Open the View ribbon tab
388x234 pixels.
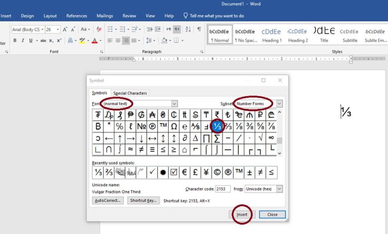coord(150,16)
